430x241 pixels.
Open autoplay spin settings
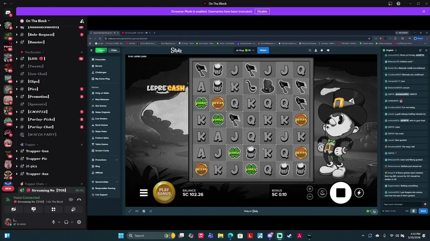(x=322, y=192)
